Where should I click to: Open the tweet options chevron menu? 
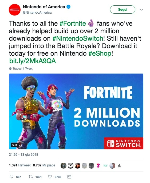click(141, 10)
